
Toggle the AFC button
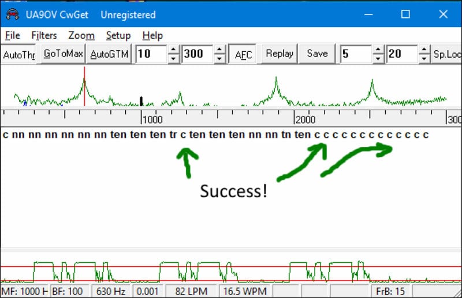click(243, 54)
